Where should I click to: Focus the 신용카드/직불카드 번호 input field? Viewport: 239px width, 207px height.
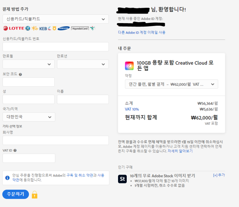55,47
